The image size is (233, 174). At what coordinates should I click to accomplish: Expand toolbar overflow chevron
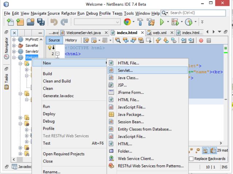coord(202,22)
